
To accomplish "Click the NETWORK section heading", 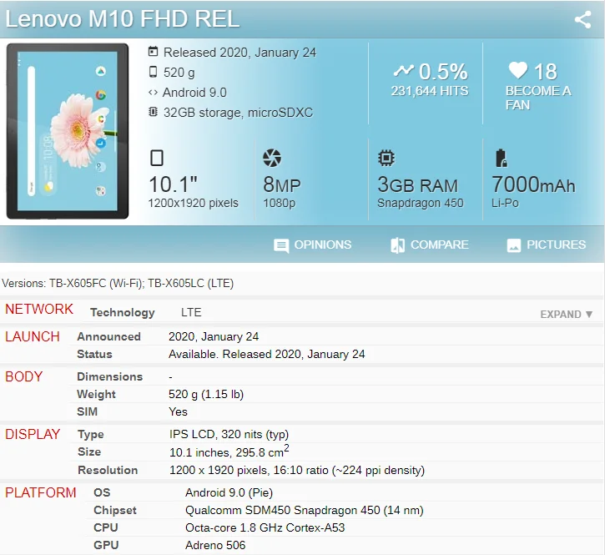I will pyautogui.click(x=39, y=309).
